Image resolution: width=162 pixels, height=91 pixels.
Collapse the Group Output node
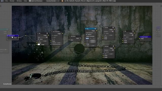pos(140,37)
